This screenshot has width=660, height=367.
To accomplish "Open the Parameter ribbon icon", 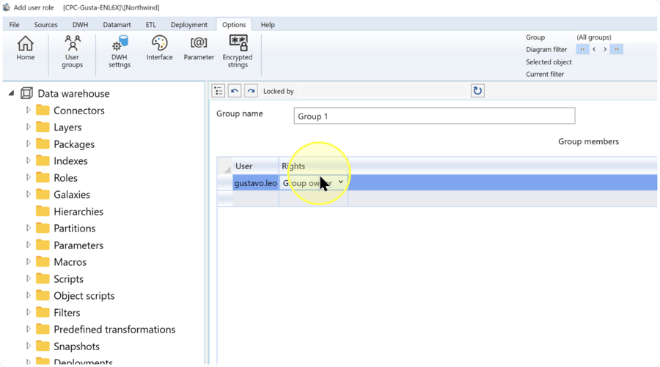I will pyautogui.click(x=199, y=48).
